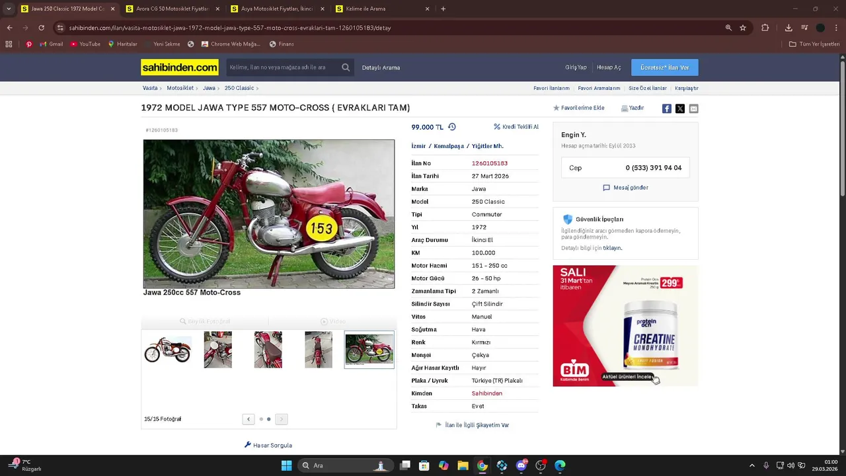Viewport: 846px width, 476px height.
Task: Open the Haritalar bookmark
Action: (122, 44)
